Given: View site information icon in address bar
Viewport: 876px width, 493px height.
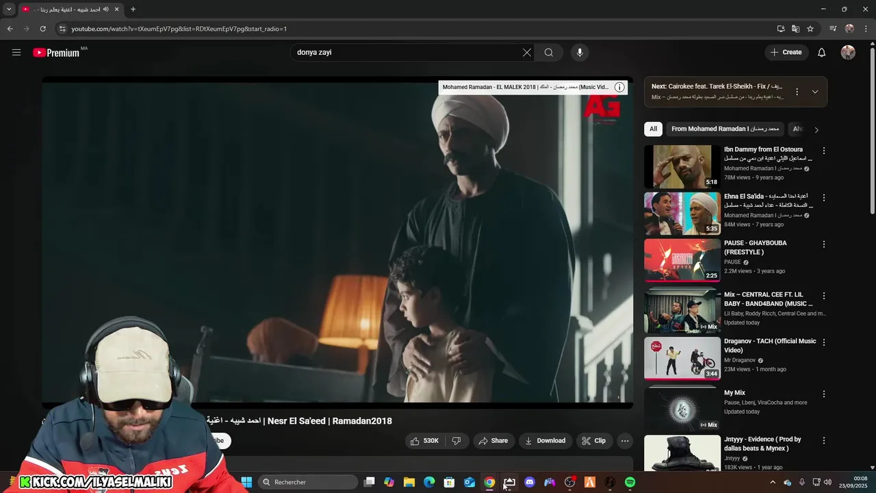Looking at the screenshot, I should 62,29.
